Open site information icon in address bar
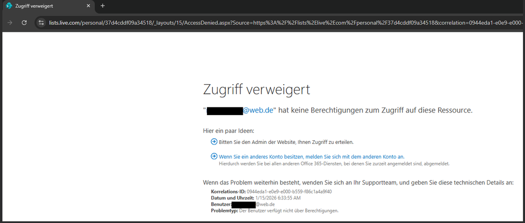525x223 pixels. [x=41, y=23]
